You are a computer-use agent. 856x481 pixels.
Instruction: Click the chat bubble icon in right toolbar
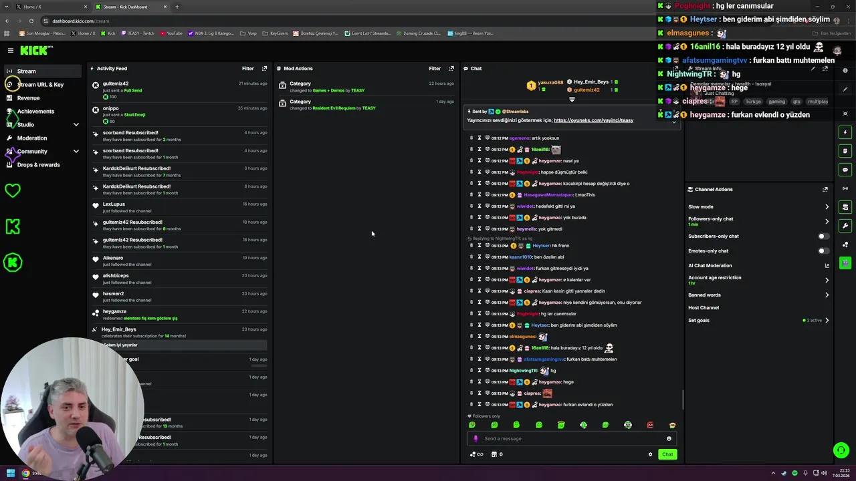845,170
